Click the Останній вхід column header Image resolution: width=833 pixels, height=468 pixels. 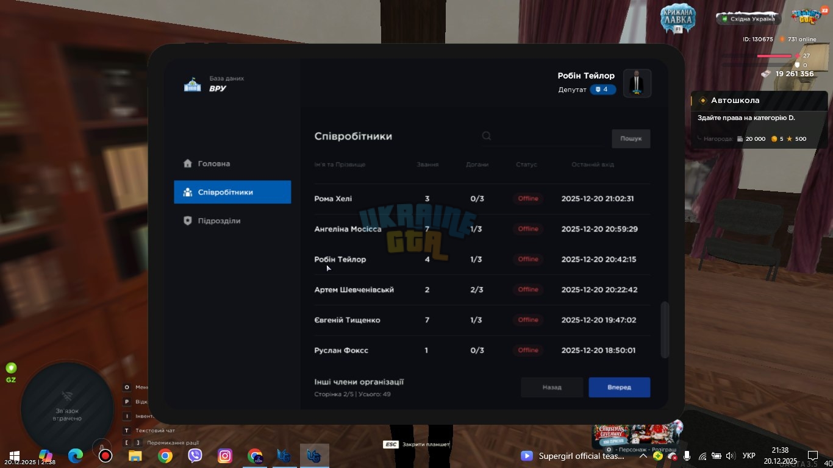593,165
